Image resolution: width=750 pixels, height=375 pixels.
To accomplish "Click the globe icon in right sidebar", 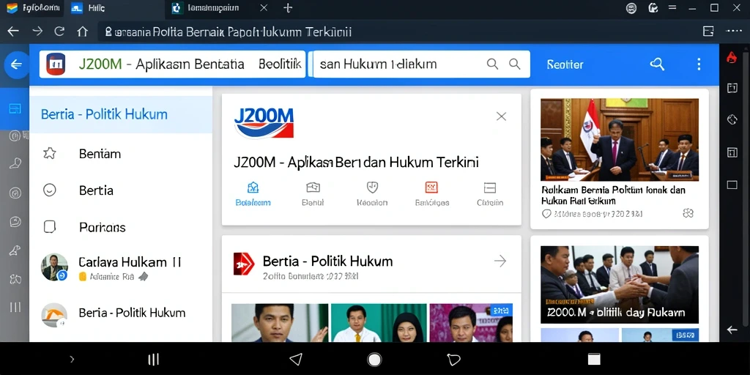I will click(x=732, y=119).
